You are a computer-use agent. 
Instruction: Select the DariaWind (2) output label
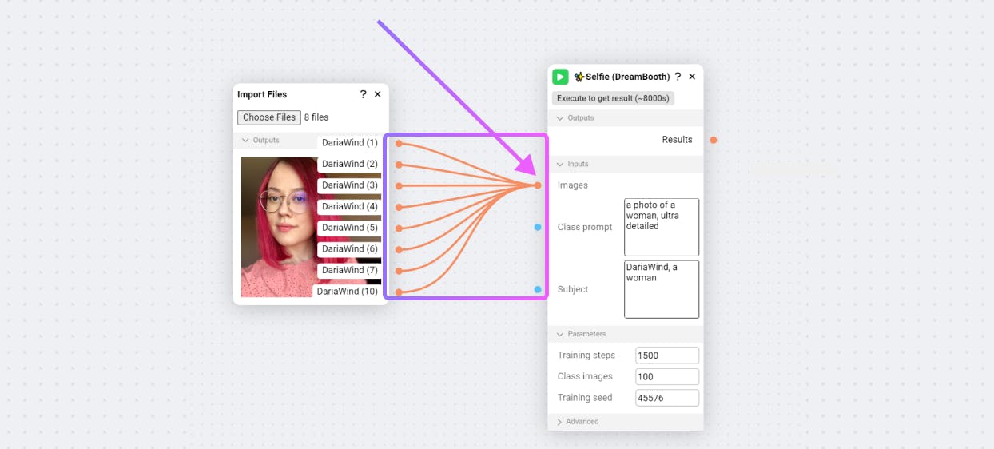point(350,164)
